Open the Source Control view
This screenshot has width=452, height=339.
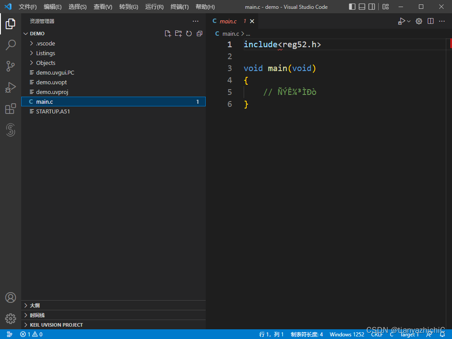pyautogui.click(x=11, y=66)
